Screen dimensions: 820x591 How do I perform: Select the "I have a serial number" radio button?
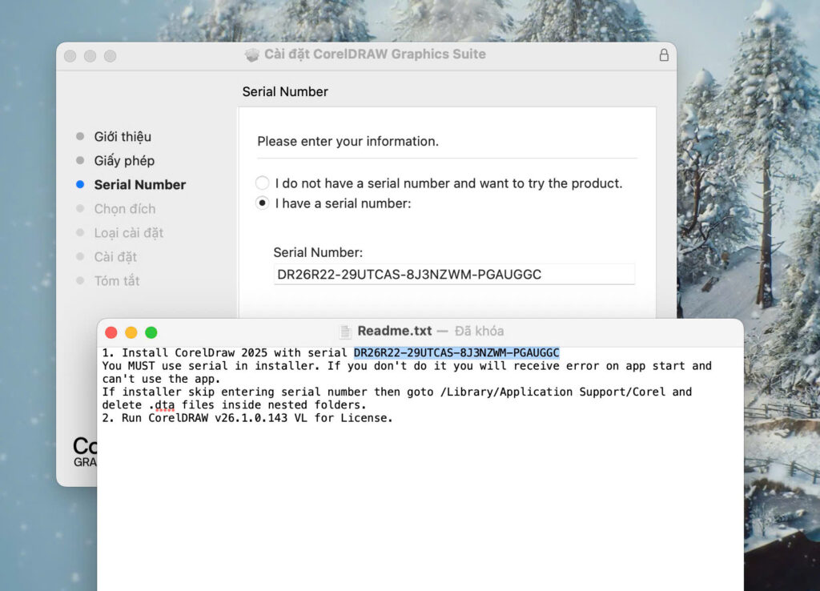263,203
